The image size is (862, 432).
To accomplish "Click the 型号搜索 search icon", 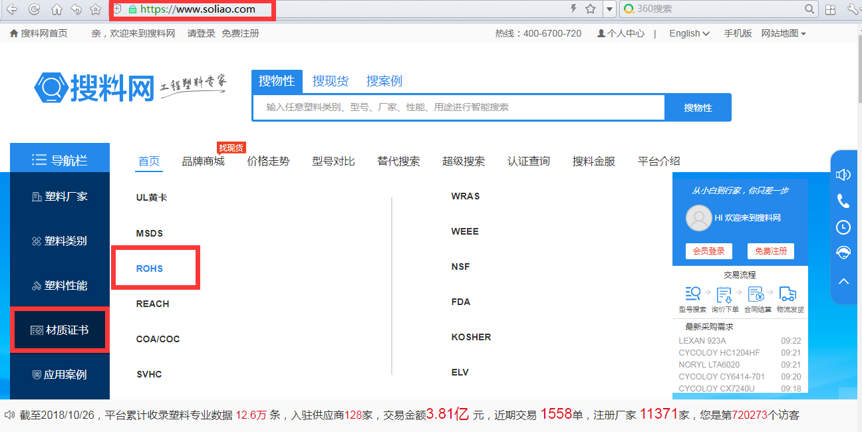I will 692,294.
